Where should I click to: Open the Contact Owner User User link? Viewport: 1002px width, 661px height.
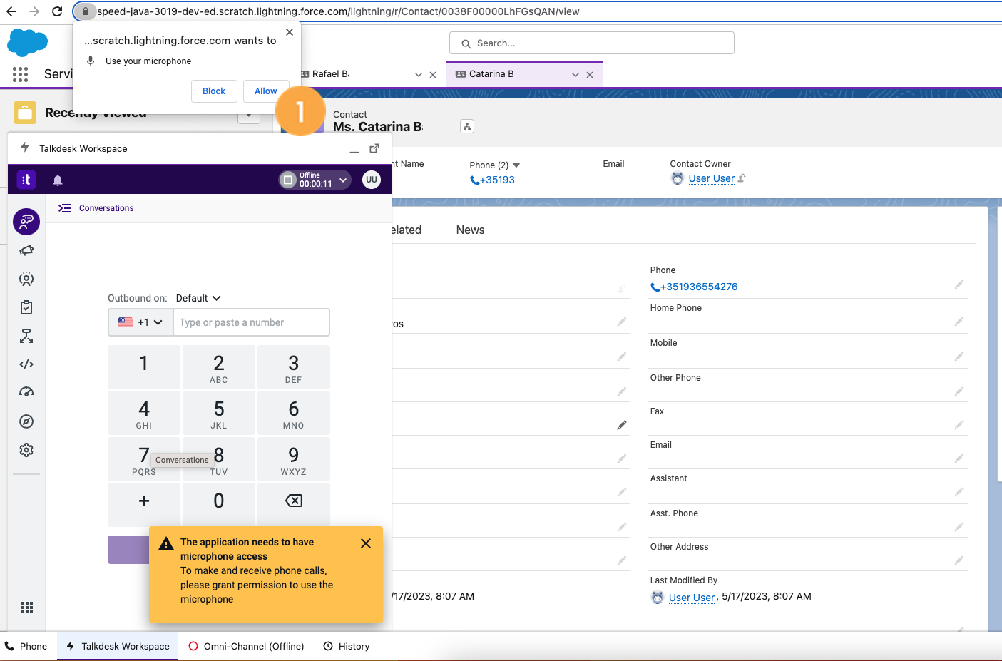pos(711,178)
